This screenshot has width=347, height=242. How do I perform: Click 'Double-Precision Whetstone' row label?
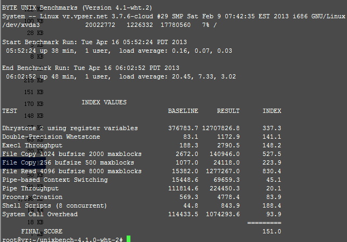tap(51, 137)
